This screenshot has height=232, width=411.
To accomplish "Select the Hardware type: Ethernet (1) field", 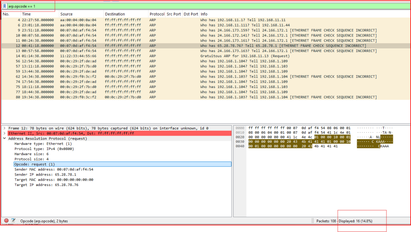I will (x=43, y=144).
